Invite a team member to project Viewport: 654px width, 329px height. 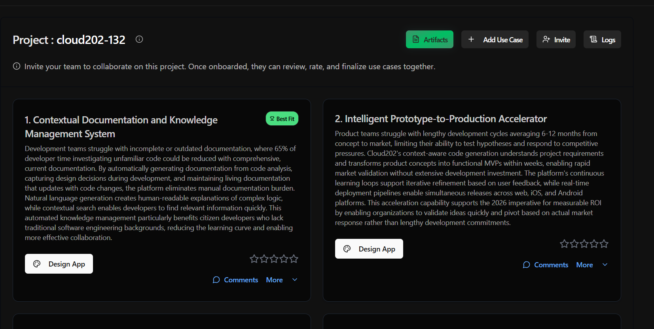click(x=556, y=40)
